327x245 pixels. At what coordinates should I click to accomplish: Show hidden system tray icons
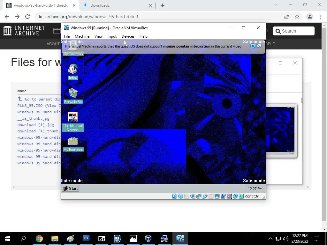[x=270, y=239]
